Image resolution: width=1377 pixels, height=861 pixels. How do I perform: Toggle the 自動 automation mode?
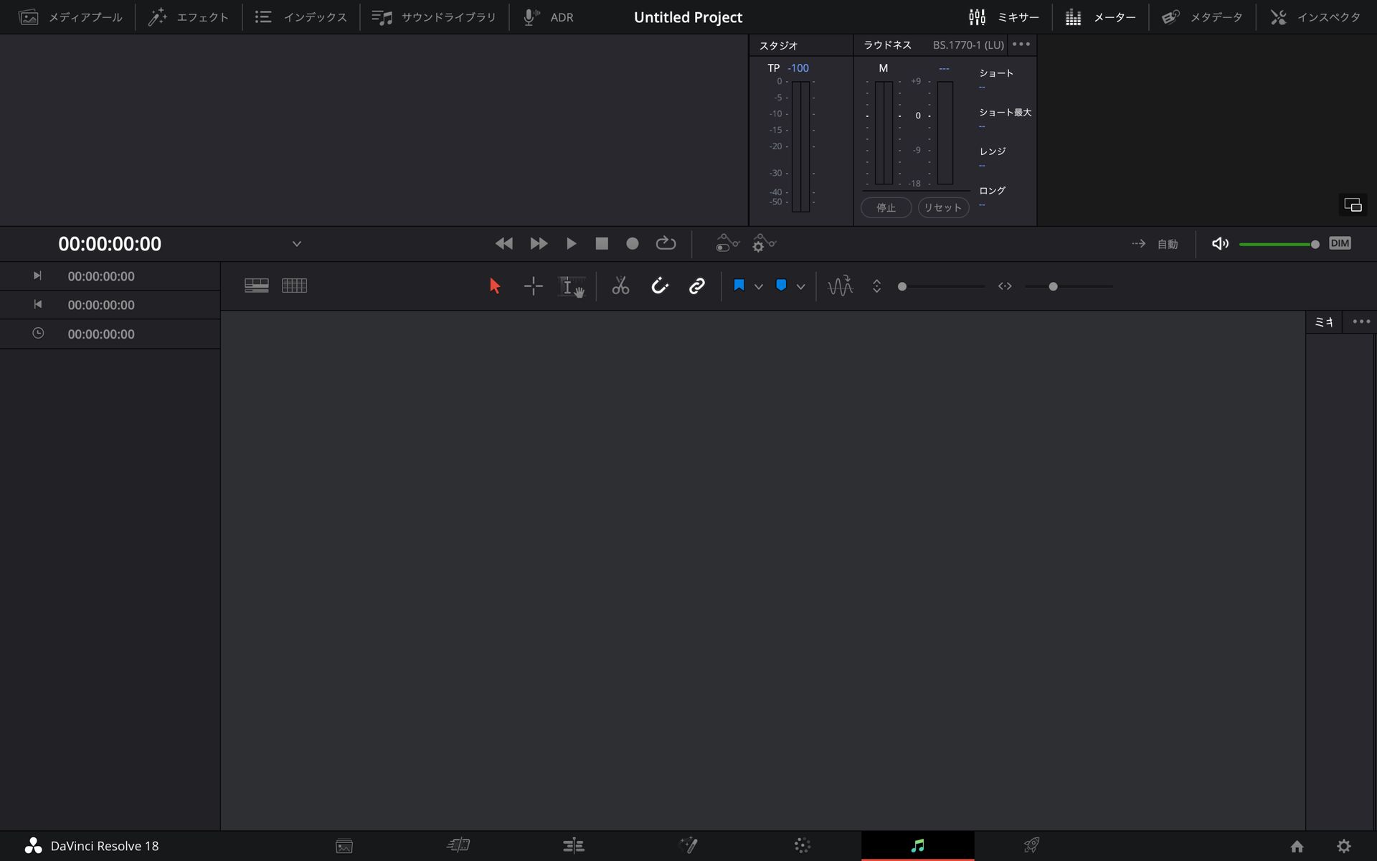(x=1167, y=243)
